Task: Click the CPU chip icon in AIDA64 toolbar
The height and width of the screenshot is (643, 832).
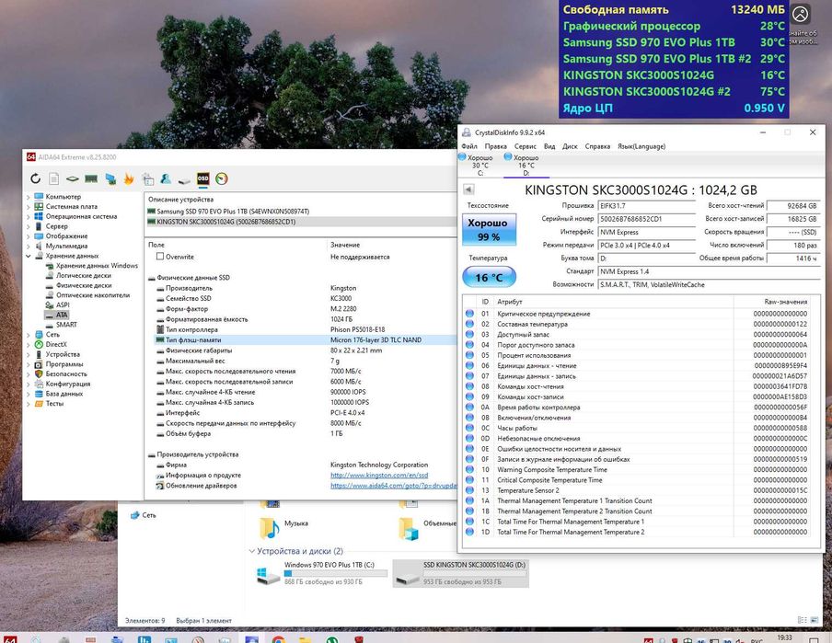Action: [x=72, y=179]
